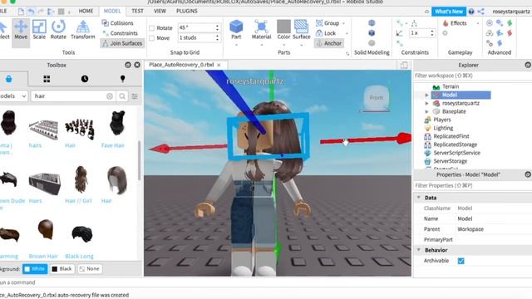Click the search magnifier in Toolbox
Image resolution: width=532 pixels, height=299 pixels.
122,96
